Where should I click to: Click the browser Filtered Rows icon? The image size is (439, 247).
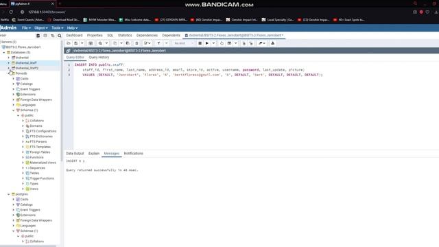pyautogui.click(x=53, y=36)
